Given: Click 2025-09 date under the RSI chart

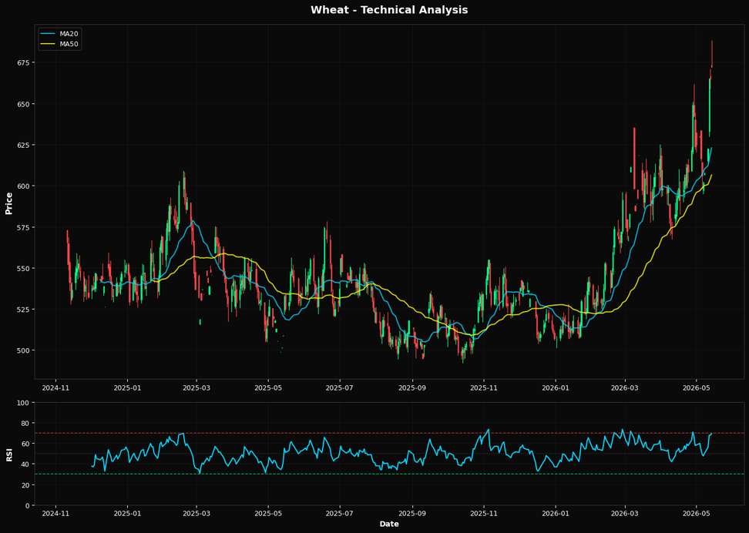Looking at the screenshot, I should [412, 514].
